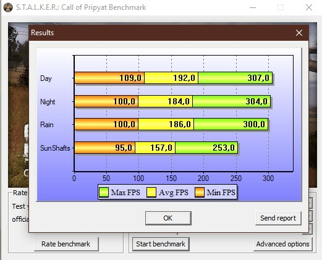Click axis label 150

(171, 178)
